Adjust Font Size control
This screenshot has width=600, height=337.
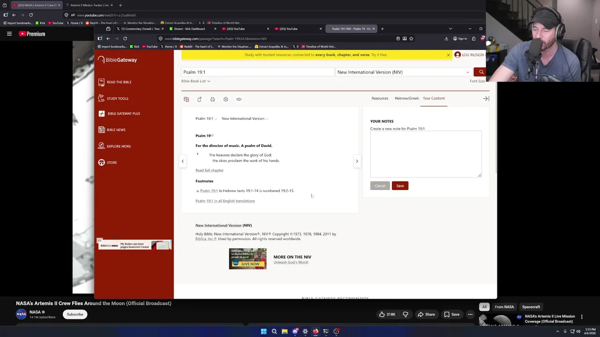(x=477, y=81)
